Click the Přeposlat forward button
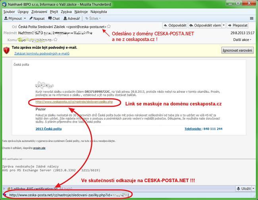 [238, 25]
